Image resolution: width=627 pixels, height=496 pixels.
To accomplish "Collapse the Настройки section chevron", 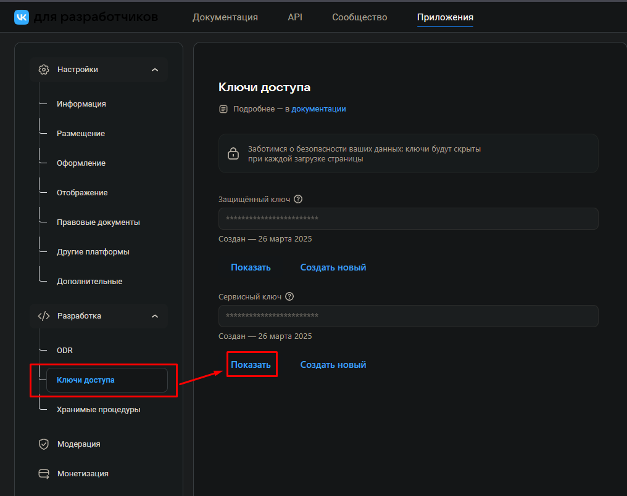I will (x=155, y=69).
